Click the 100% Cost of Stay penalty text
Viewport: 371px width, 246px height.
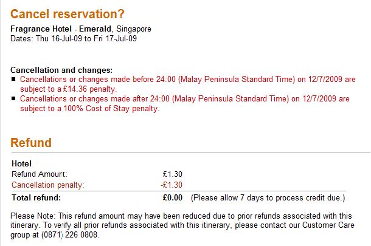coord(112,109)
